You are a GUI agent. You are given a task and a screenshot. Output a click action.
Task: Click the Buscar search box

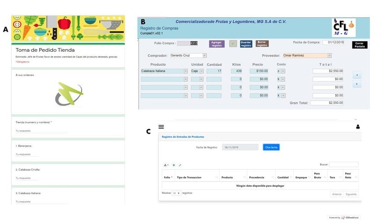click(x=344, y=165)
